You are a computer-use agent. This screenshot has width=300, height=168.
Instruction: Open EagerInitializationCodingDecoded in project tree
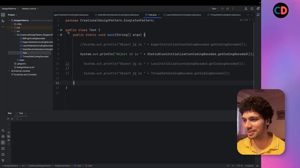pyautogui.click(x=36, y=42)
